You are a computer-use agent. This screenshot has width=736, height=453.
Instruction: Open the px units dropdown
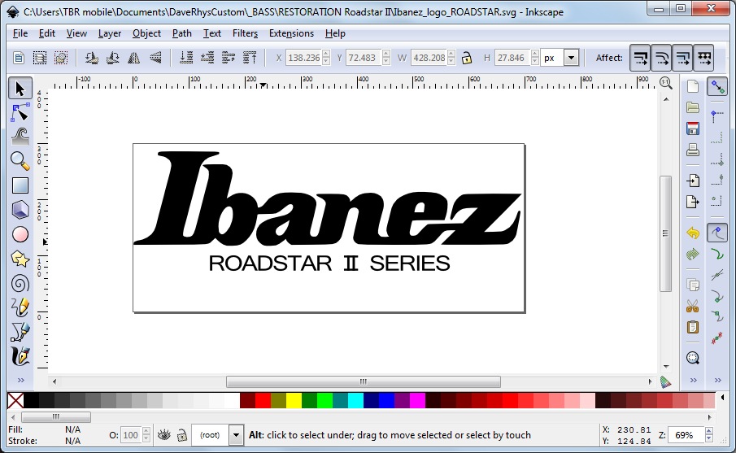[x=571, y=58]
